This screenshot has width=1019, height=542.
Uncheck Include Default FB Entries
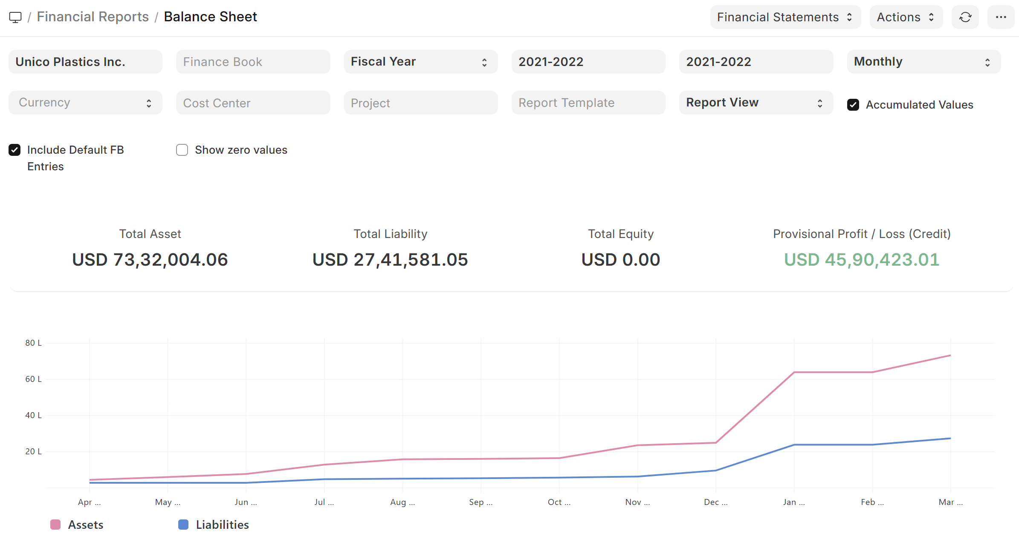pyautogui.click(x=14, y=150)
